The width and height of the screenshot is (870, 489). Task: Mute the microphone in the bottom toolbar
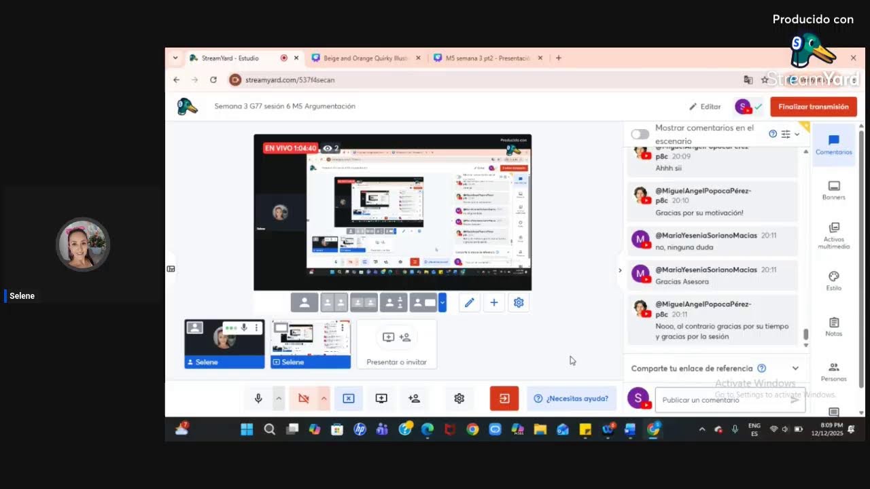coord(258,399)
